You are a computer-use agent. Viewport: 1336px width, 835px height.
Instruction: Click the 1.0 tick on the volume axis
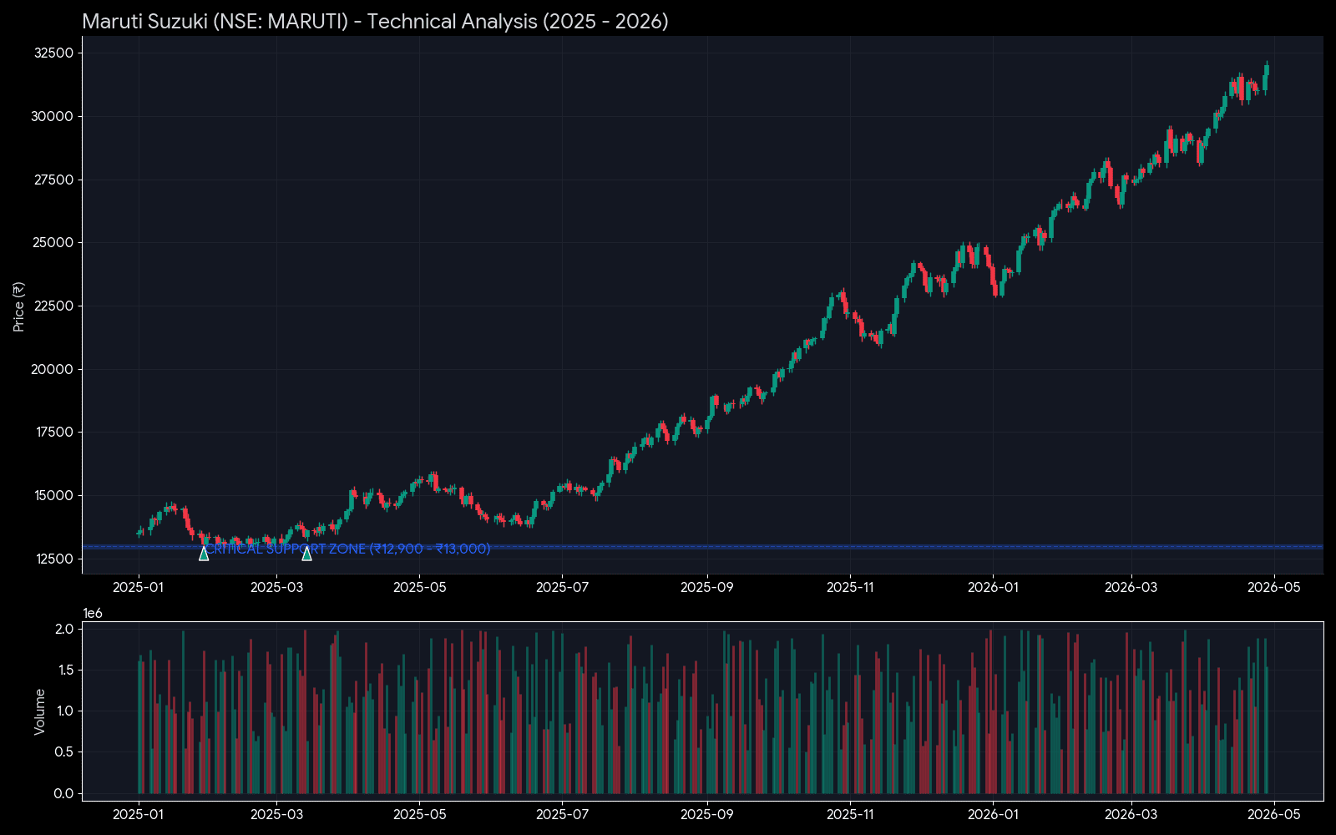point(64,711)
